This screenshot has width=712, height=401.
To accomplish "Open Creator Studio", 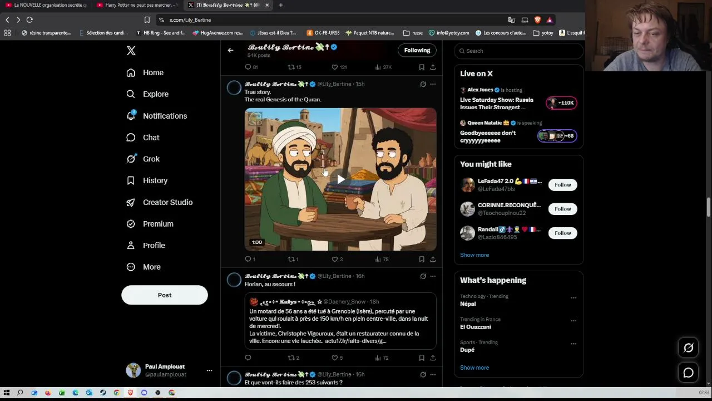I will (159, 202).
